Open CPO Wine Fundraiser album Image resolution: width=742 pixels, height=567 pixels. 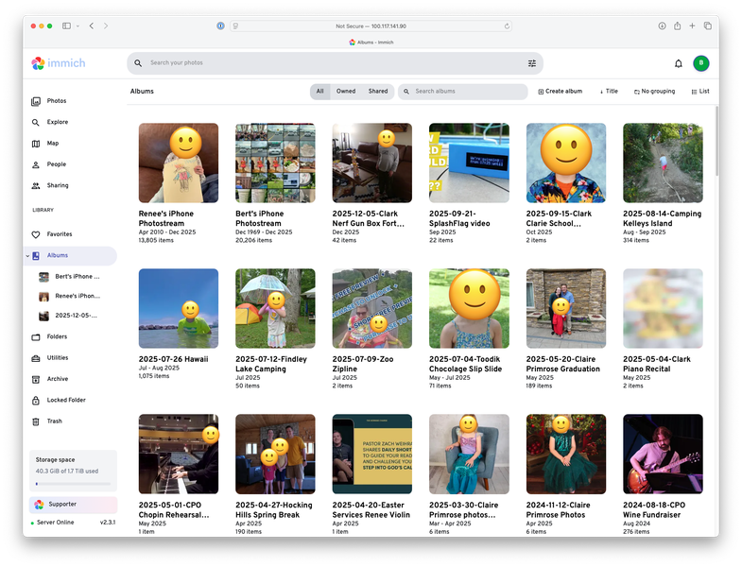663,454
